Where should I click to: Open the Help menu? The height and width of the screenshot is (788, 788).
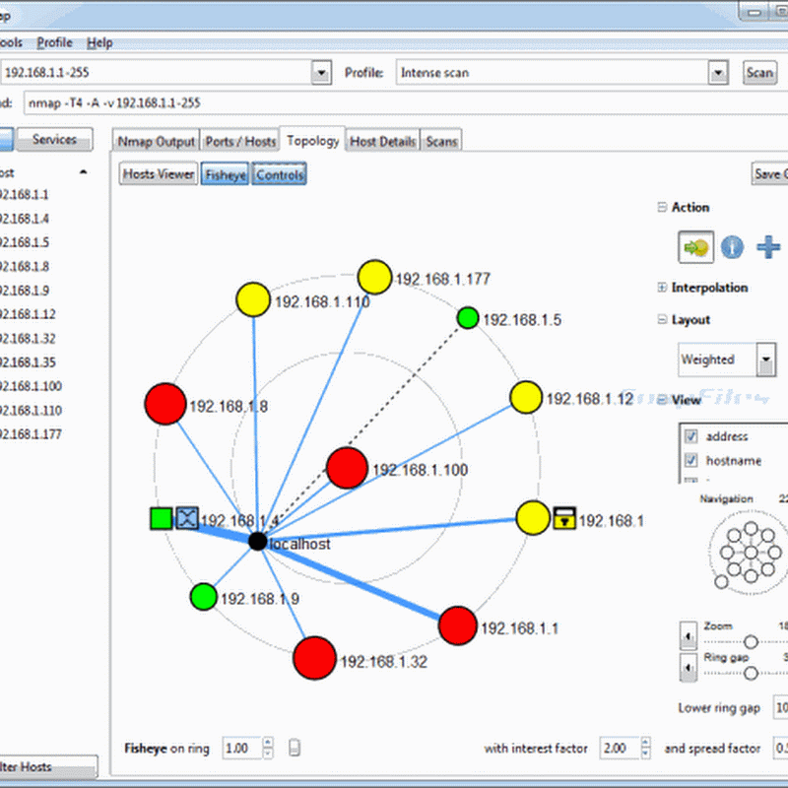click(x=99, y=42)
